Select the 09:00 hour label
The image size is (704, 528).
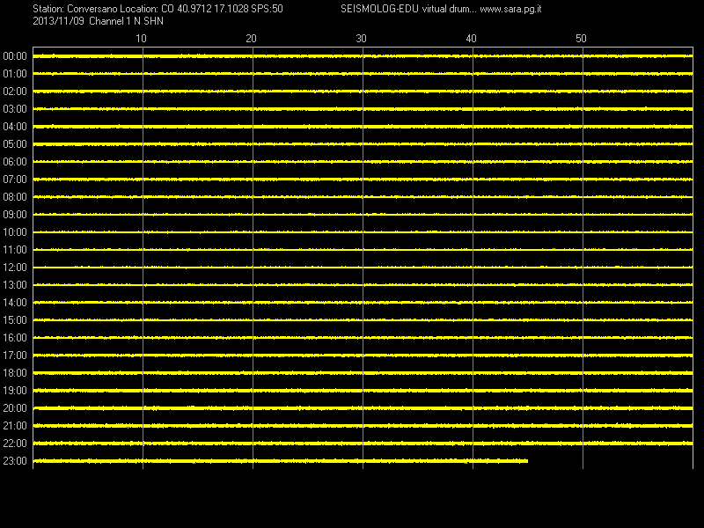pos(15,215)
